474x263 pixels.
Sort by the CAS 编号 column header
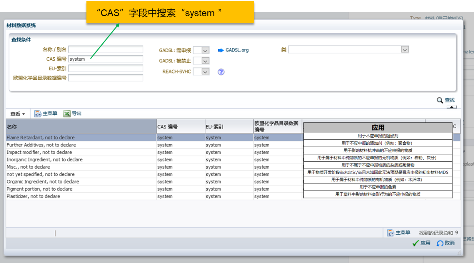coord(181,127)
